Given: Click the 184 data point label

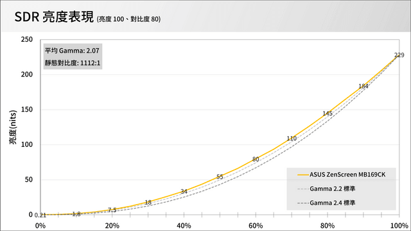Looking at the screenshot, I should click(363, 86).
